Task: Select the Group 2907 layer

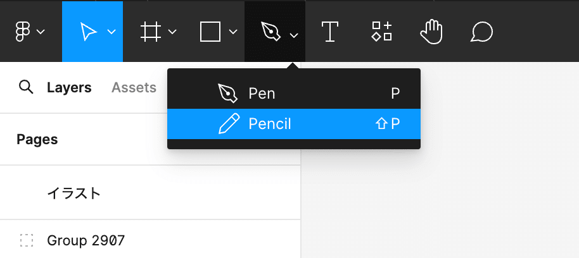Action: click(x=150, y=241)
